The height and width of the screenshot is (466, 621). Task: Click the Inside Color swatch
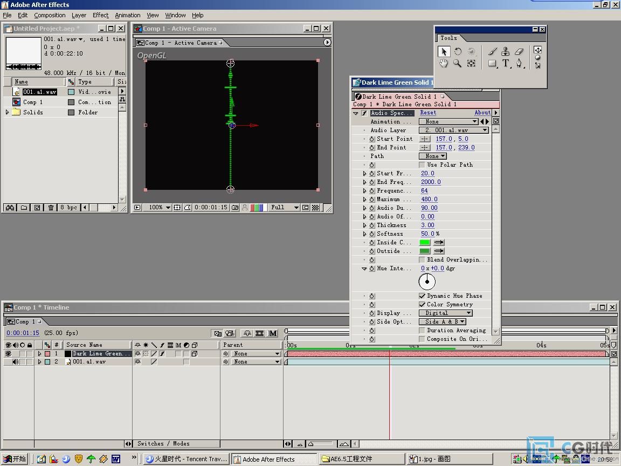click(425, 242)
